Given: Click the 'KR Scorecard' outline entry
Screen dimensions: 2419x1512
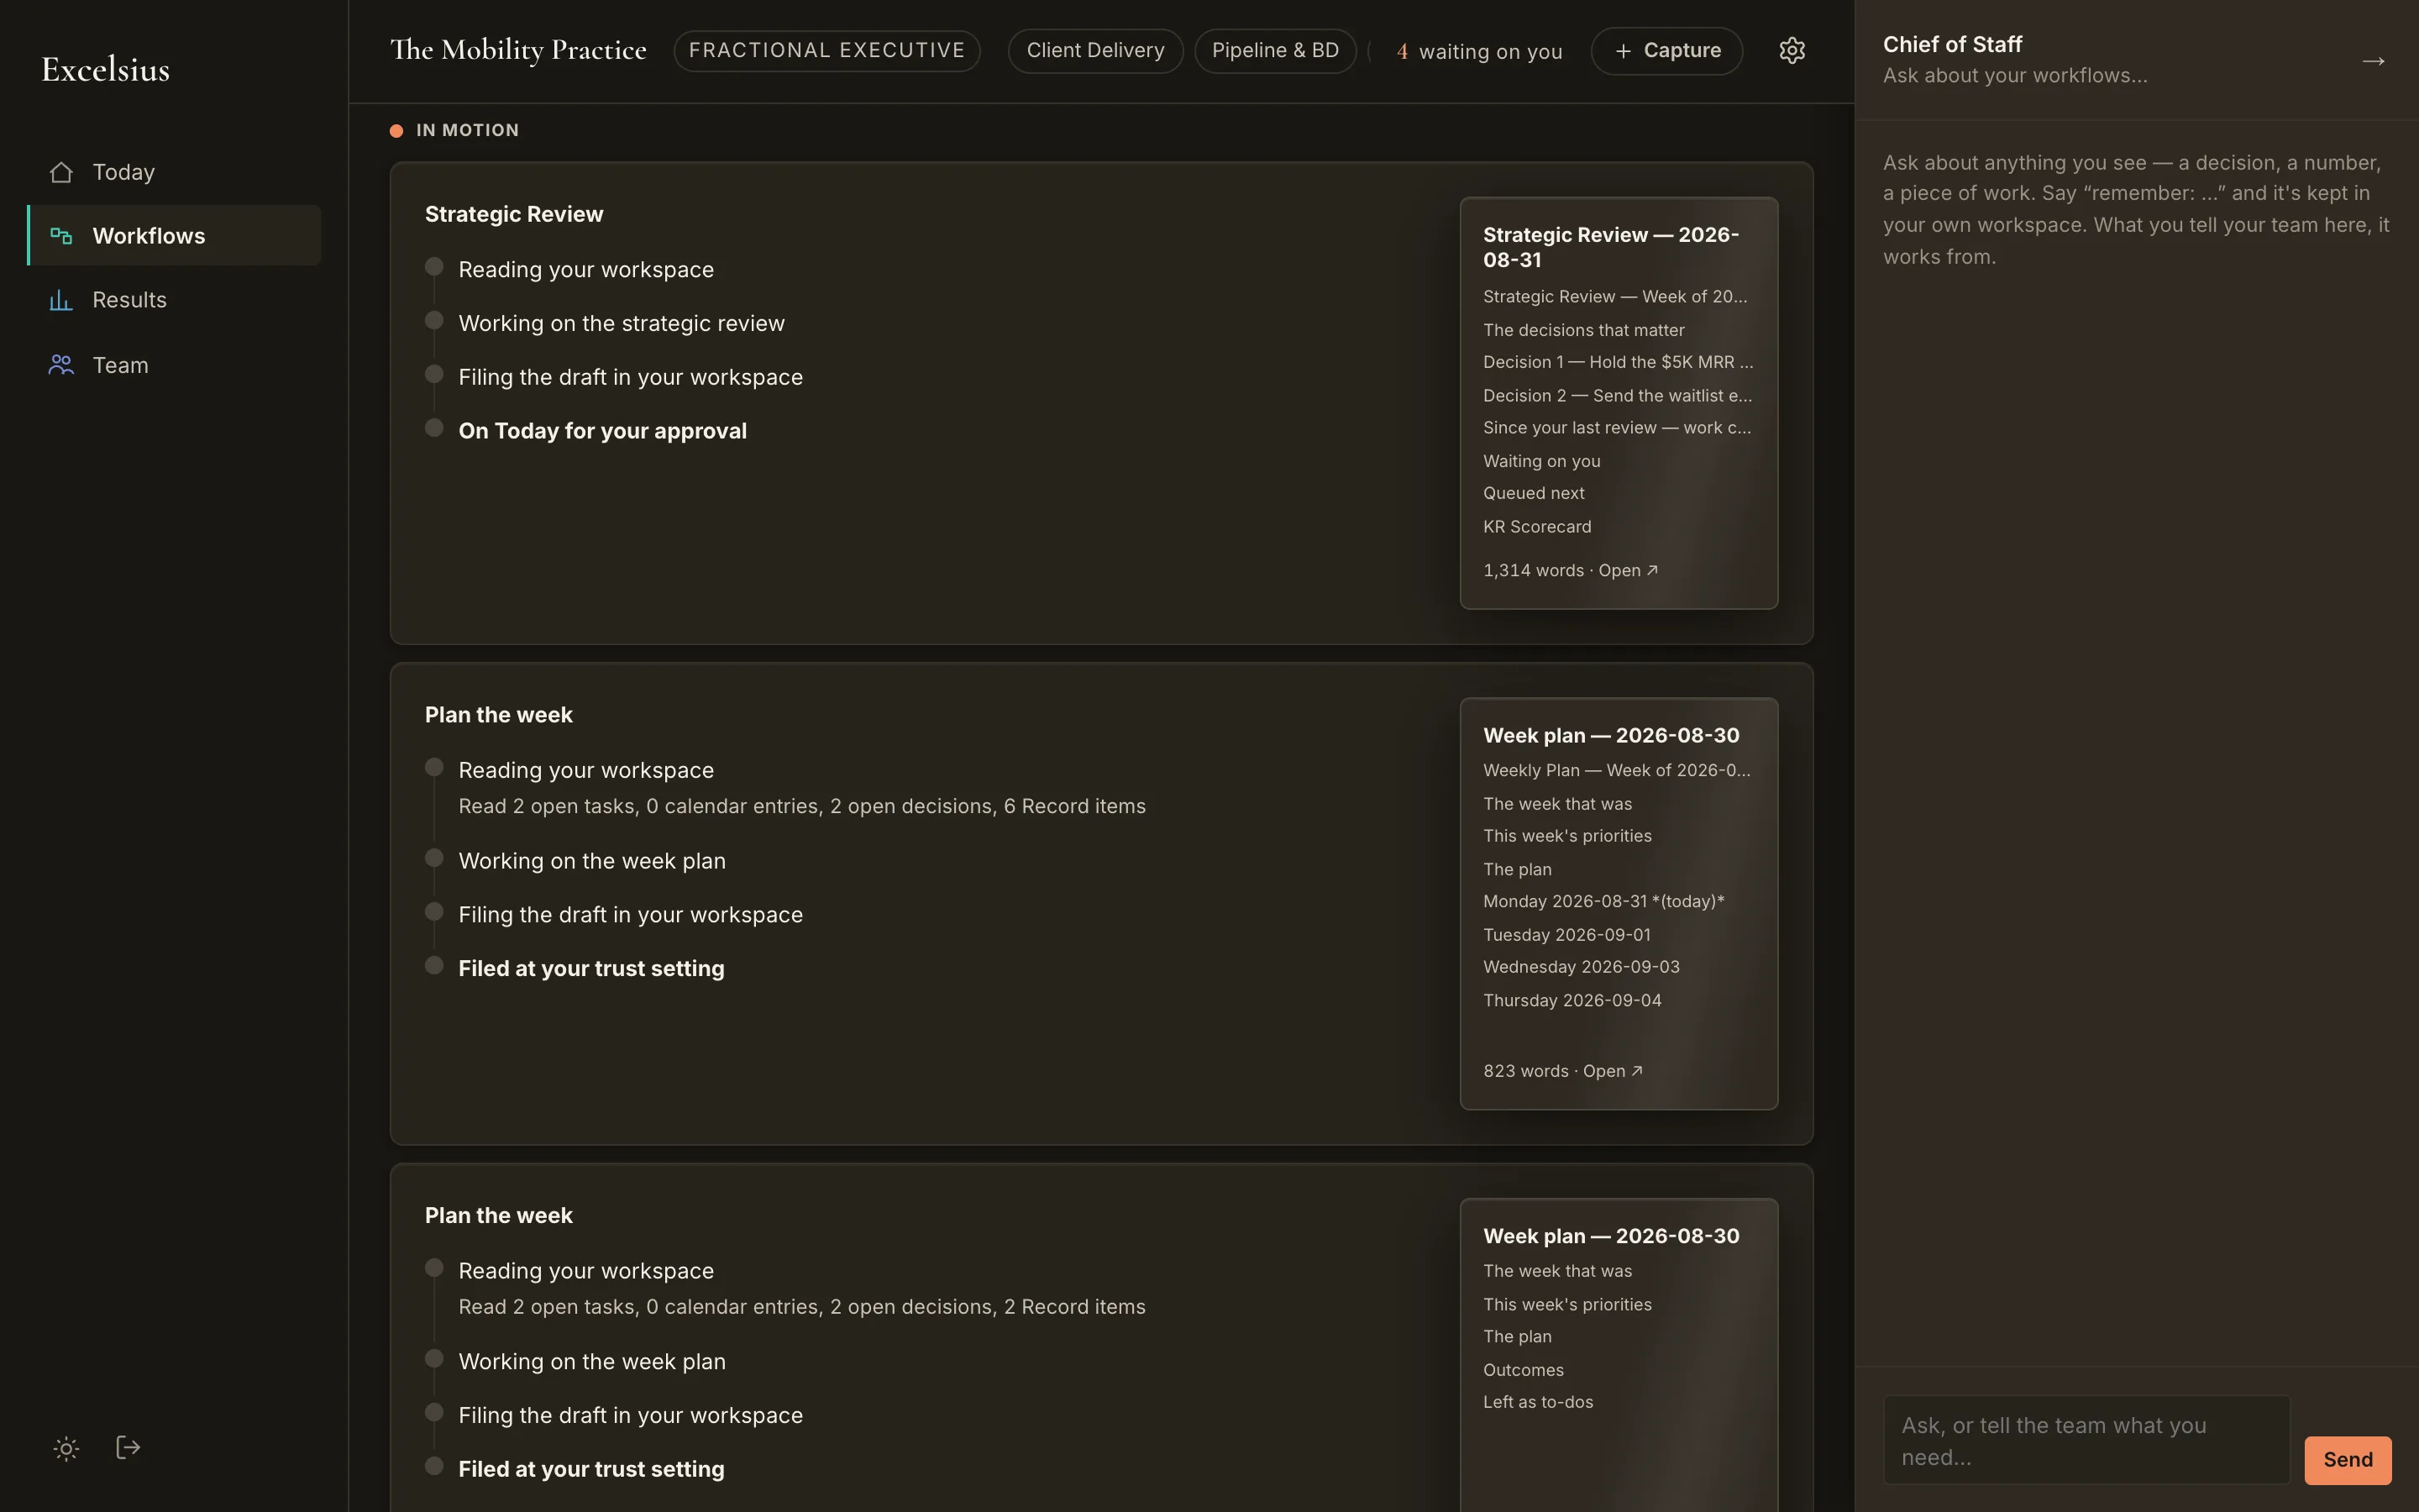Looking at the screenshot, I should point(1537,527).
